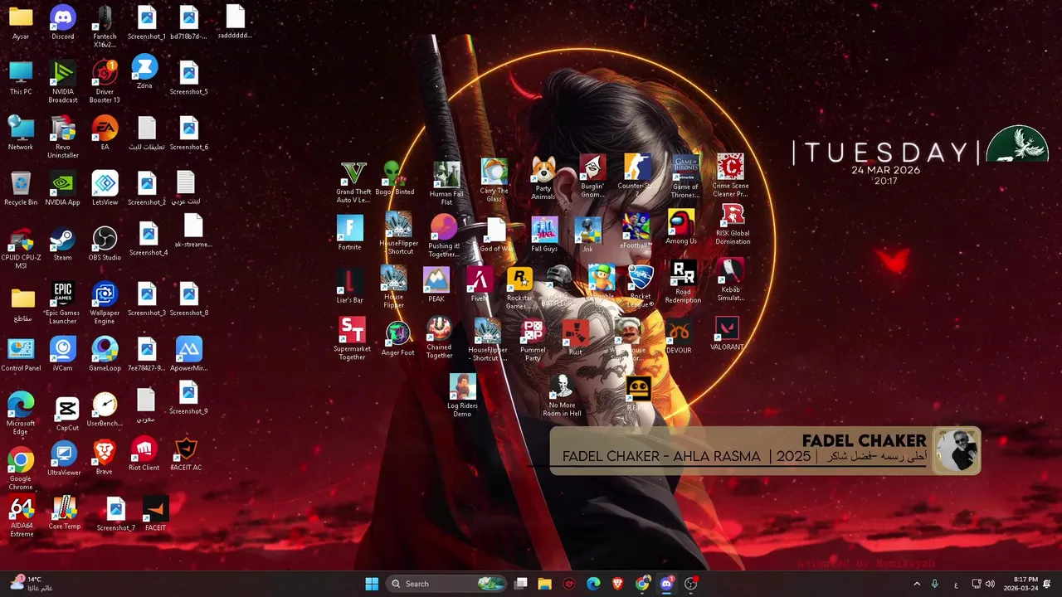Open the CapCut desktop shortcut
This screenshot has height=597, width=1062.
point(67,414)
